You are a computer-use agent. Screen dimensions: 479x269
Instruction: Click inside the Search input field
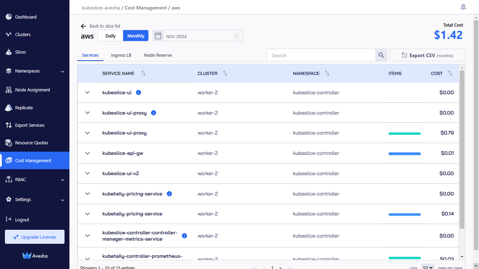pos(321,55)
